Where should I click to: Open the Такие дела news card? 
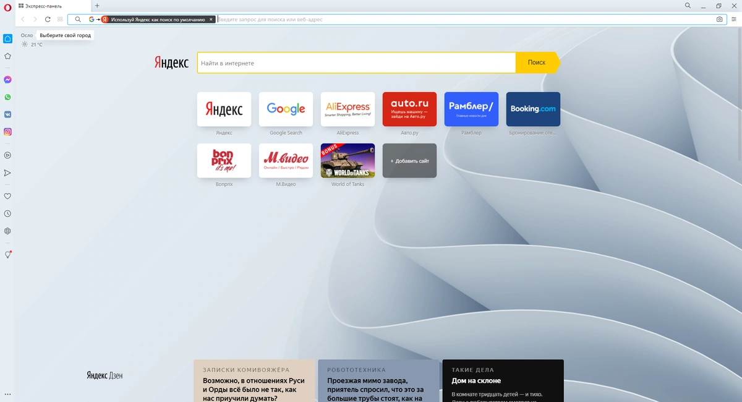pyautogui.click(x=503, y=381)
